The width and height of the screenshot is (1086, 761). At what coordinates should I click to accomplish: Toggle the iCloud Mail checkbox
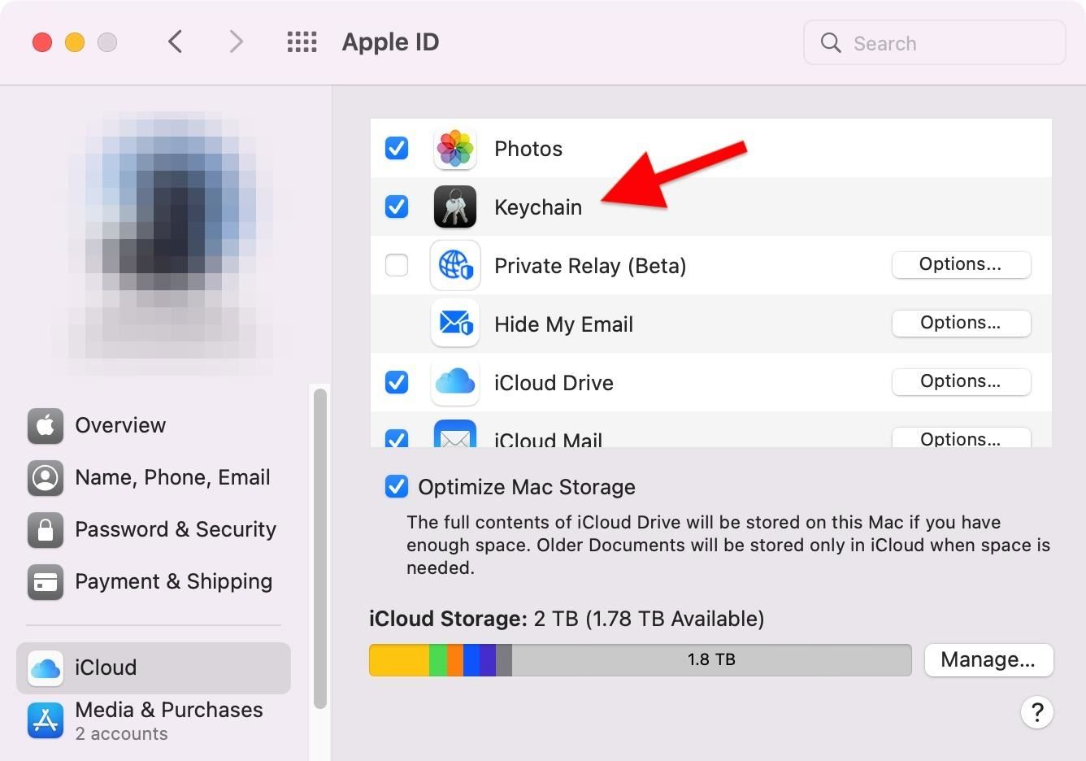(397, 438)
